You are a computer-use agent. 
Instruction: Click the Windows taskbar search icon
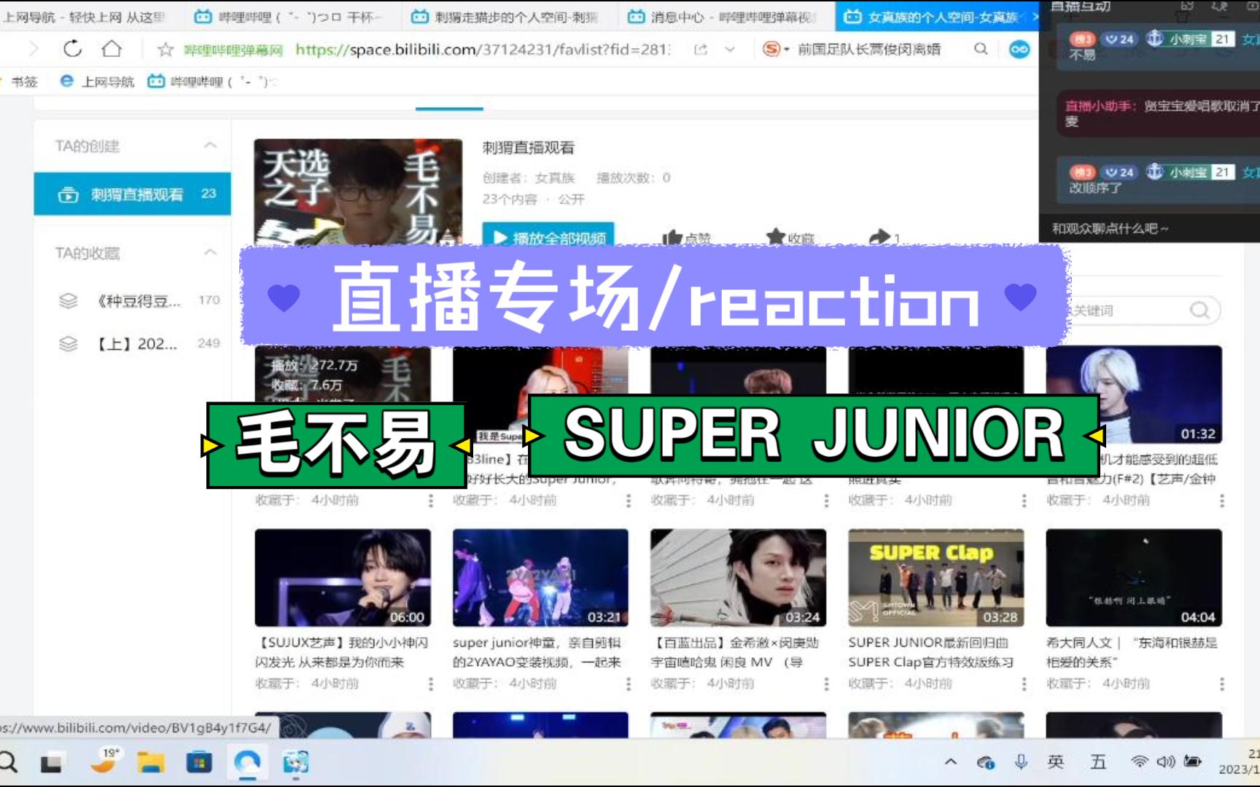8,762
